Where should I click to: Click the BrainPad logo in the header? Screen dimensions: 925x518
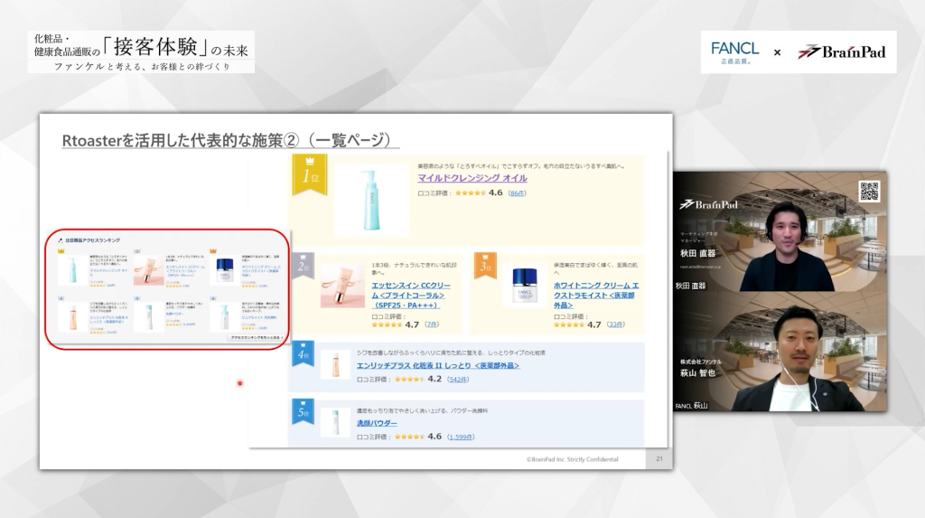coord(842,52)
